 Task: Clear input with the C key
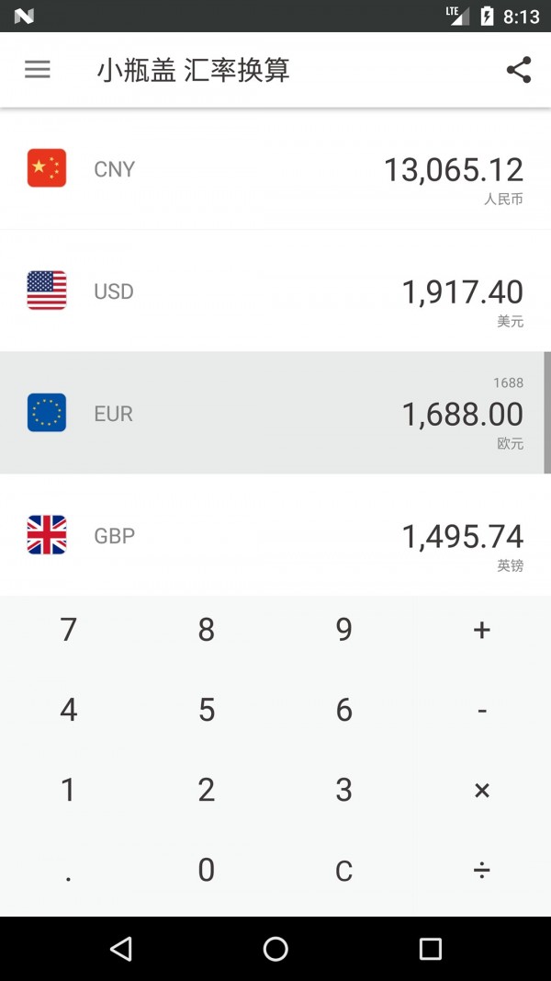tap(344, 871)
